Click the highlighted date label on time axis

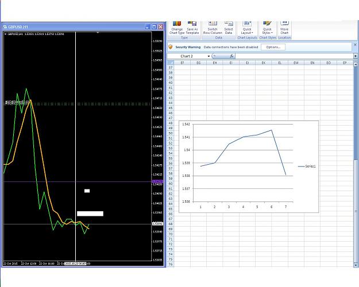75,263
